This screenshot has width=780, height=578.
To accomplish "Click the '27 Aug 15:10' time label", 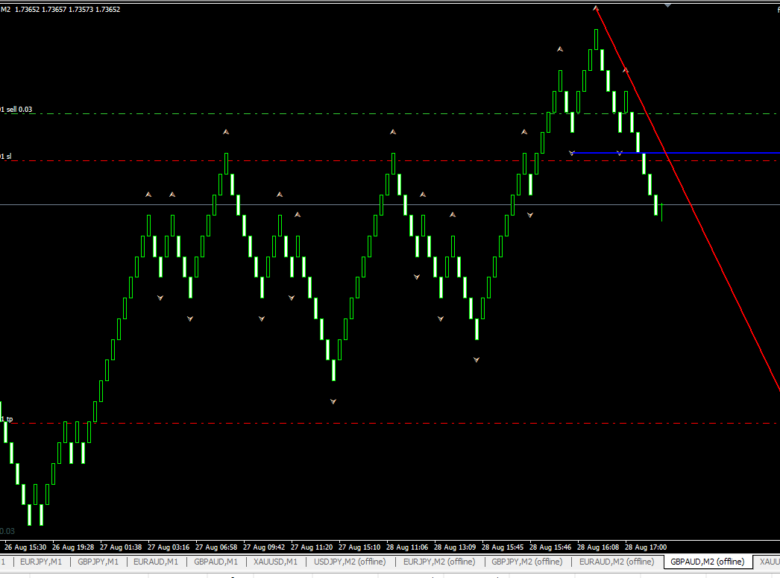I will (x=359, y=547).
